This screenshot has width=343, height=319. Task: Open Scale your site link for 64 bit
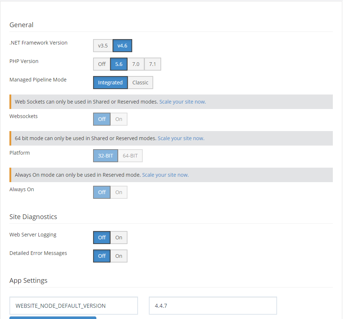pyautogui.click(x=181, y=138)
